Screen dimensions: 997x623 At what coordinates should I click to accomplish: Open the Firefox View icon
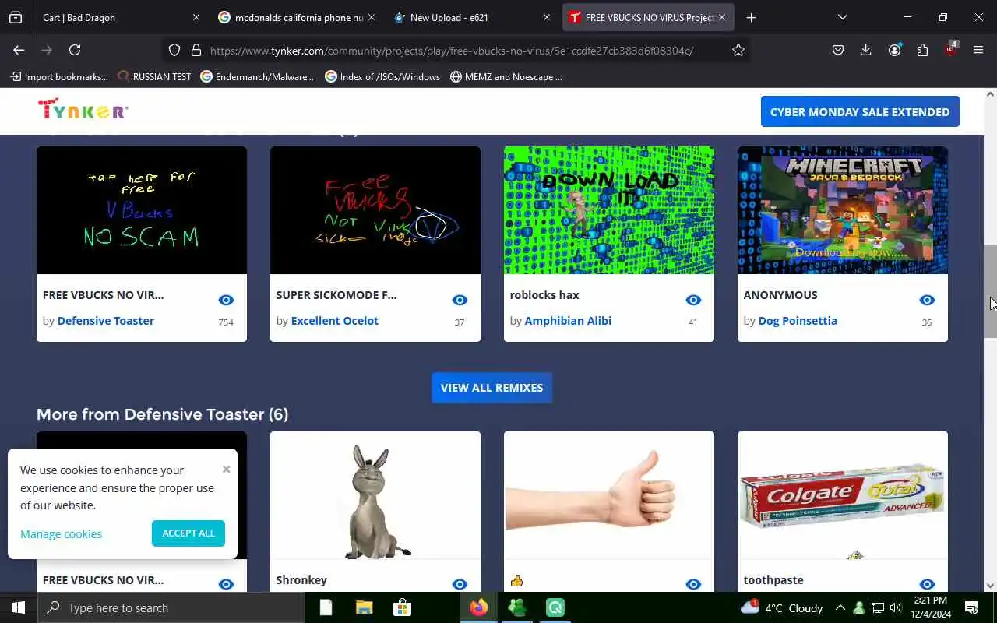[x=16, y=17]
